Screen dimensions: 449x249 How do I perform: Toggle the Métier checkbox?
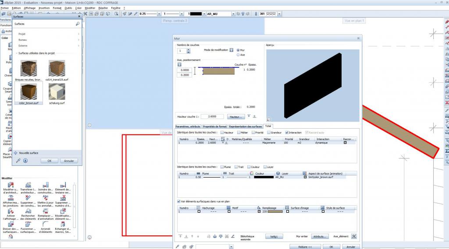[x=239, y=133]
